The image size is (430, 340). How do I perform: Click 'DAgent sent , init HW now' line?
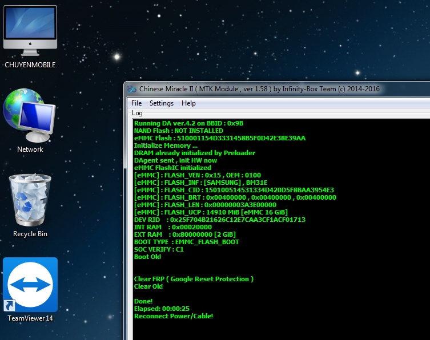[x=175, y=160]
